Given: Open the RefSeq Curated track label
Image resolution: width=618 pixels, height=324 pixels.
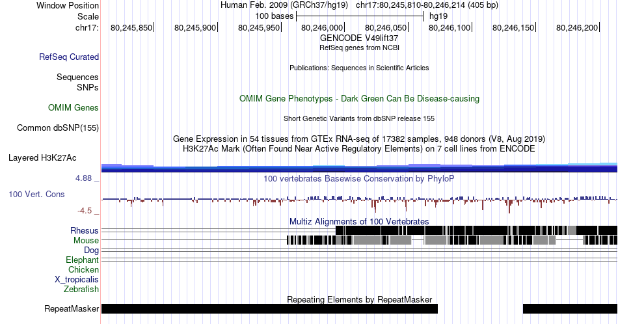Looking at the screenshot, I should tap(68, 57).
